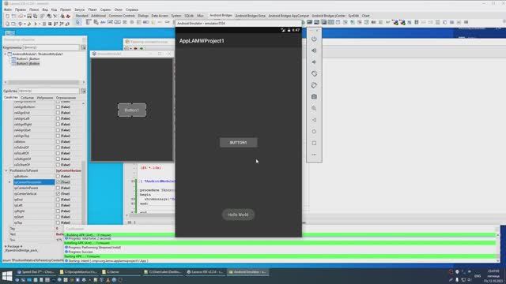Click forward green arrow in source editor toolbar
Viewport: 506px width, 284px height.
[x=142, y=48]
